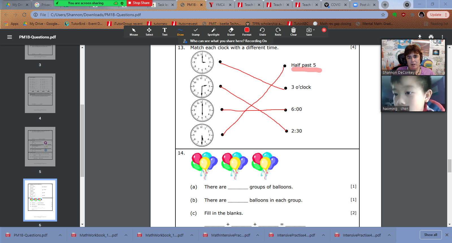Image resolution: width=452 pixels, height=243 pixels.
Task: Open the tab search dropdown
Action: pyautogui.click(x=407, y=5)
